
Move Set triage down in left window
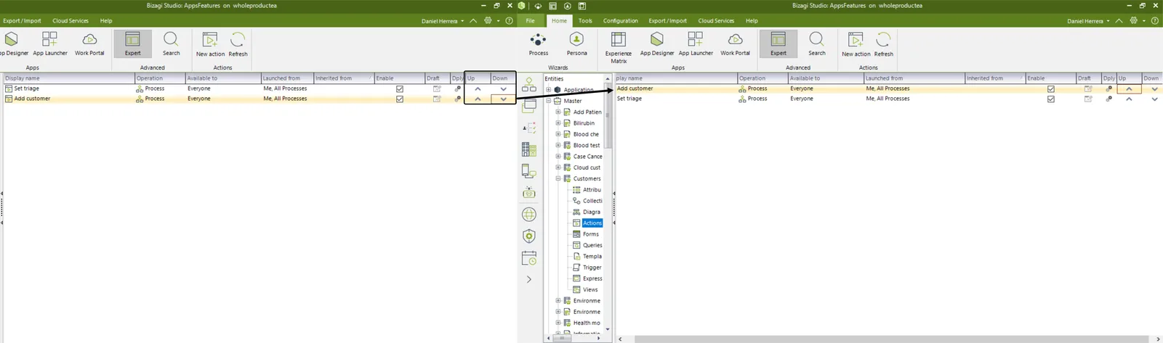click(x=503, y=88)
